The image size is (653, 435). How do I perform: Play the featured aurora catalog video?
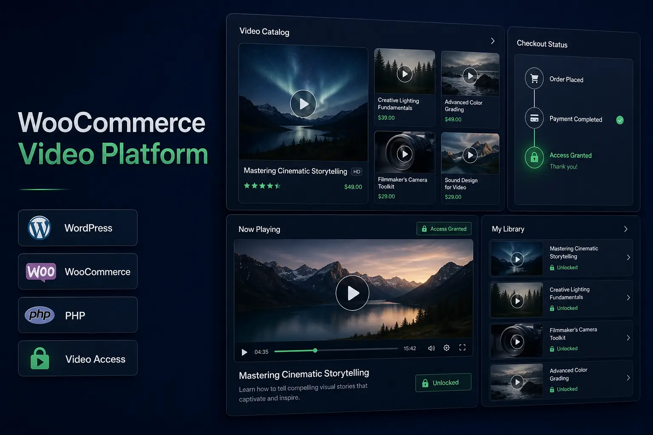303,104
